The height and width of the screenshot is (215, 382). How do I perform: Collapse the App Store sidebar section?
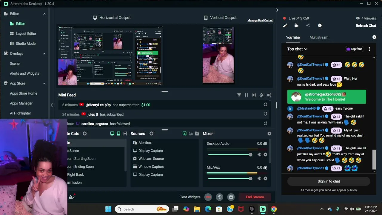44,83
